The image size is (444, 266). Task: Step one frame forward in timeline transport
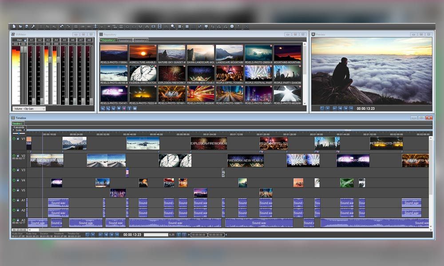pyautogui.click(x=111, y=235)
